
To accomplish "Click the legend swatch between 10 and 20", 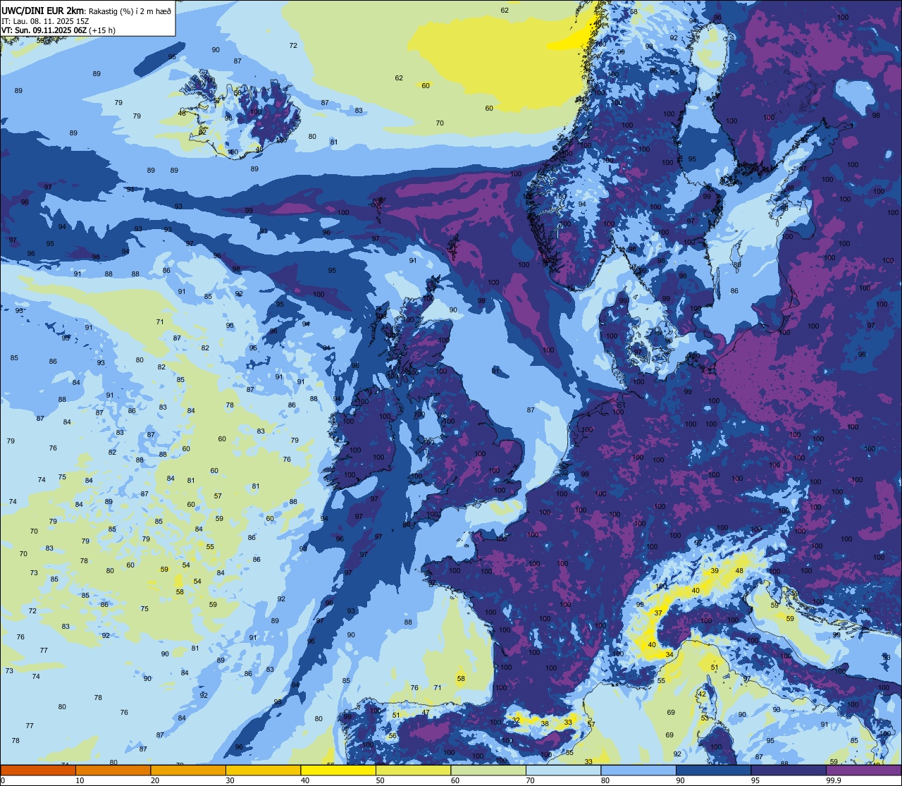I will pos(113,770).
